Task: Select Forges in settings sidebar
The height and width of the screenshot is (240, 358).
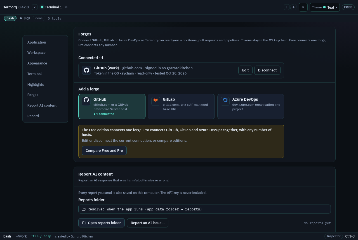Action: (x=33, y=95)
